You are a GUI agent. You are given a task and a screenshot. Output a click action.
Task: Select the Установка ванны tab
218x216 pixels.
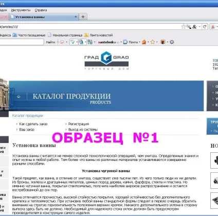tap(44, 17)
